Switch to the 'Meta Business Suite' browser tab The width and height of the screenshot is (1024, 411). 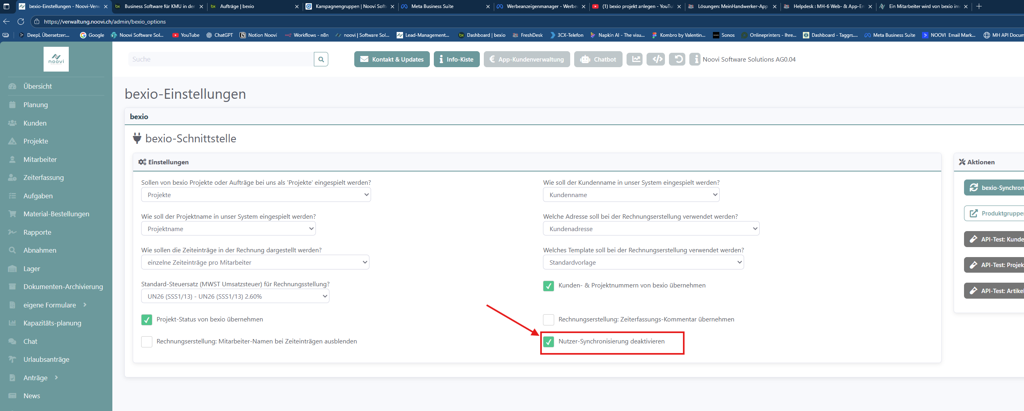[x=445, y=6]
